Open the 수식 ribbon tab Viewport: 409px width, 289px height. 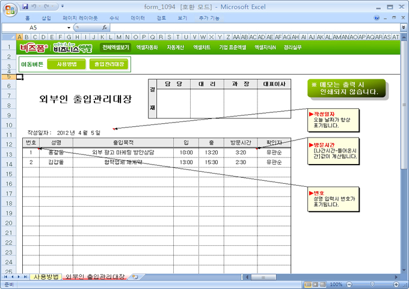[x=114, y=18]
